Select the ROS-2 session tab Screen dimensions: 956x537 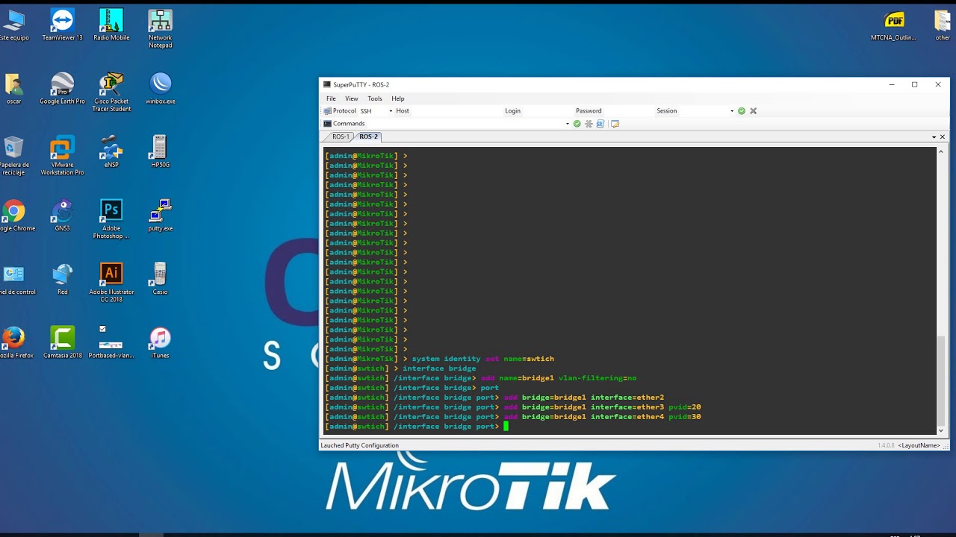coord(368,137)
